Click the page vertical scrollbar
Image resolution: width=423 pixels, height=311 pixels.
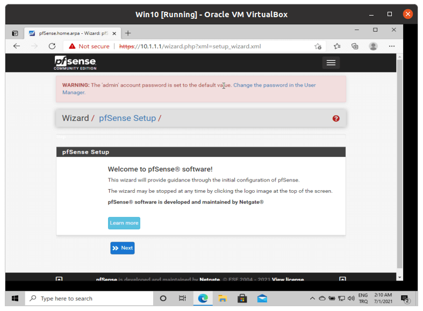coord(399,164)
